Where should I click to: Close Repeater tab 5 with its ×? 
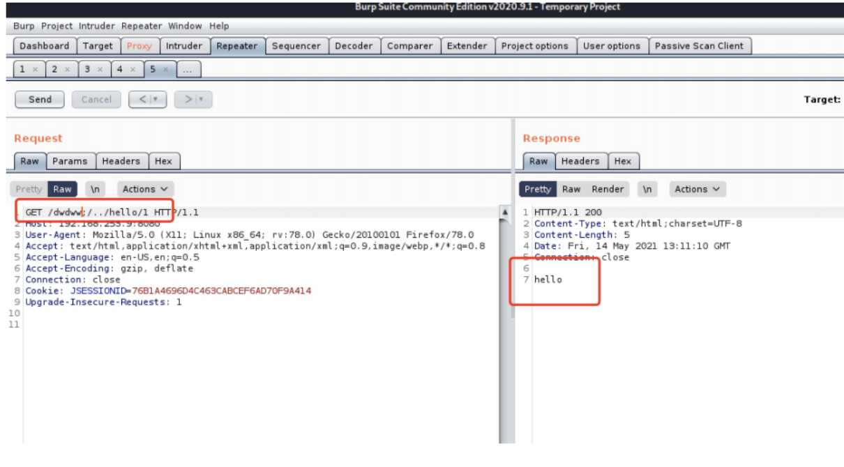[x=165, y=70]
